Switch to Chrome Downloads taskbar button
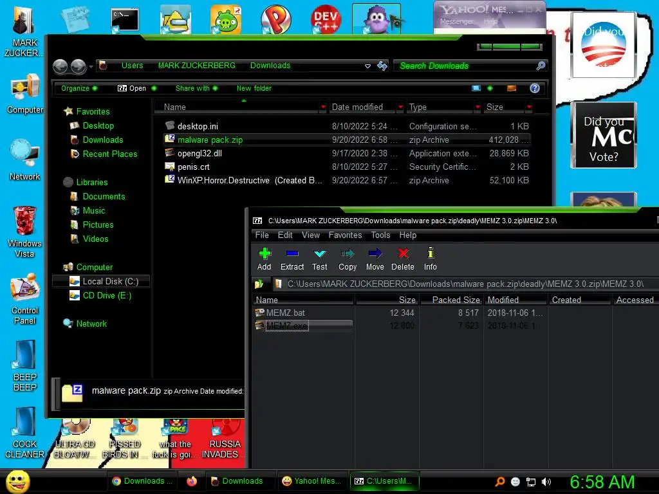The height and width of the screenshot is (494, 659). click(x=142, y=481)
